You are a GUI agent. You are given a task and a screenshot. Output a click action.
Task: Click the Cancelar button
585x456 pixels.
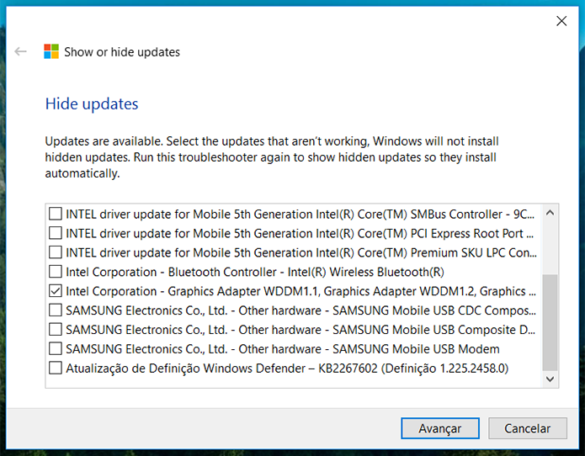click(x=528, y=428)
